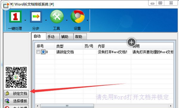The height and width of the screenshot is (108, 179).
Task: Click the round plus overlay button
Action: pyautogui.click(x=131, y=42)
